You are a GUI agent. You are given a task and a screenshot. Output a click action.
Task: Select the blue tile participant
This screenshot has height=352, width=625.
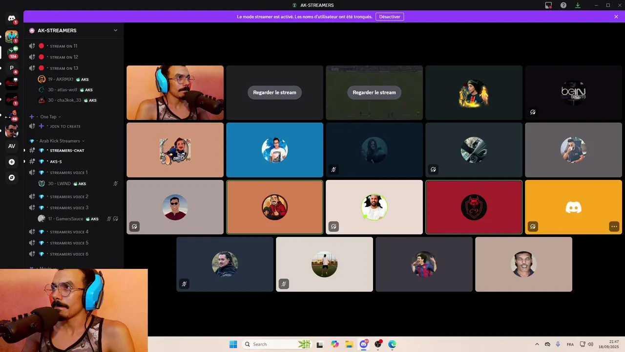pyautogui.click(x=274, y=150)
